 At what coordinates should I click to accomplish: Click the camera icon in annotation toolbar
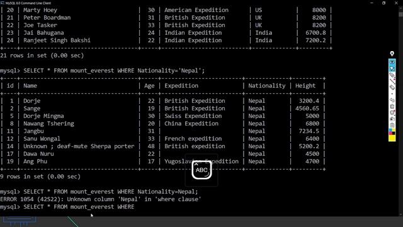[x=392, y=119]
